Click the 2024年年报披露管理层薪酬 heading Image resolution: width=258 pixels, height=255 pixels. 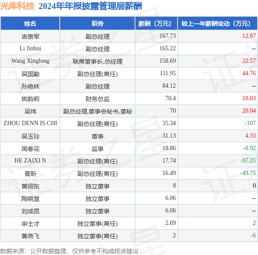tap(90, 6)
